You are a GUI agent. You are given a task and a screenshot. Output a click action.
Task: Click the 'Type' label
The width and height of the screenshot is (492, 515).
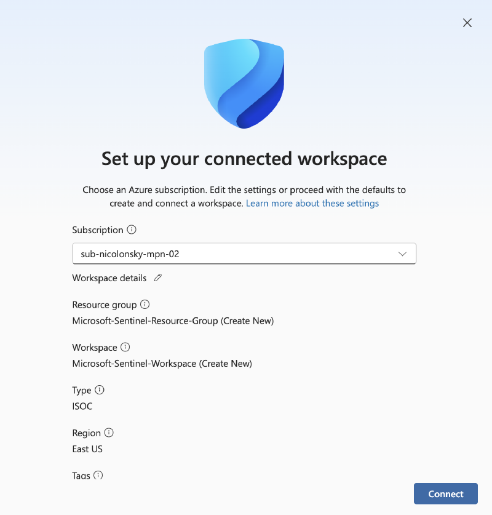(82, 390)
